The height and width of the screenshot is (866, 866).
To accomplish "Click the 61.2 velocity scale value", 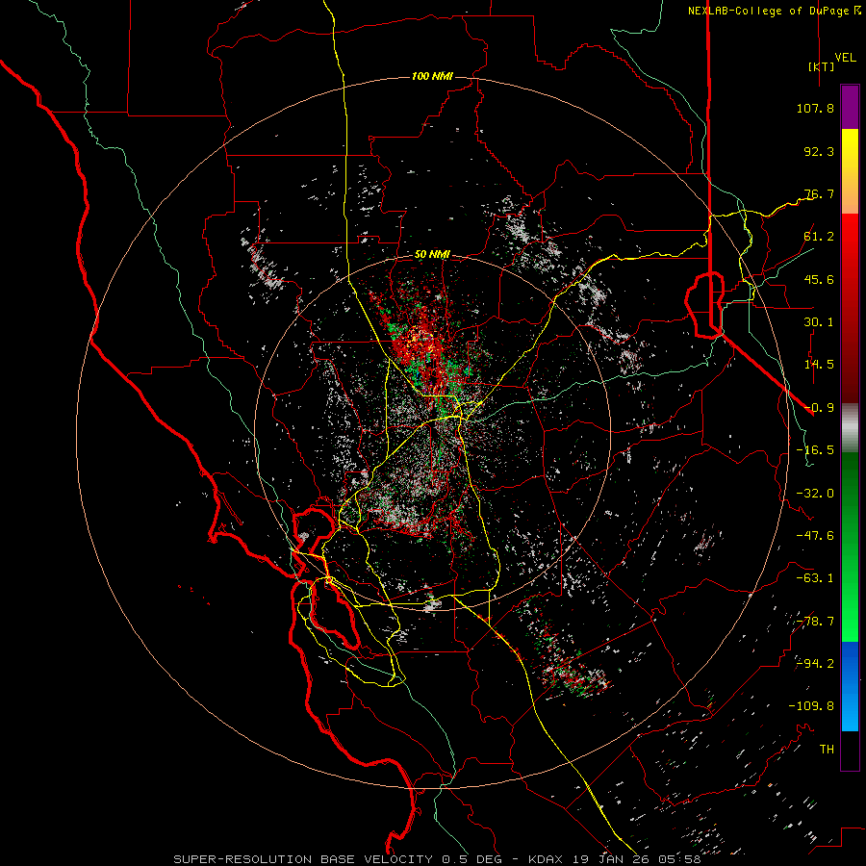I will coord(819,237).
